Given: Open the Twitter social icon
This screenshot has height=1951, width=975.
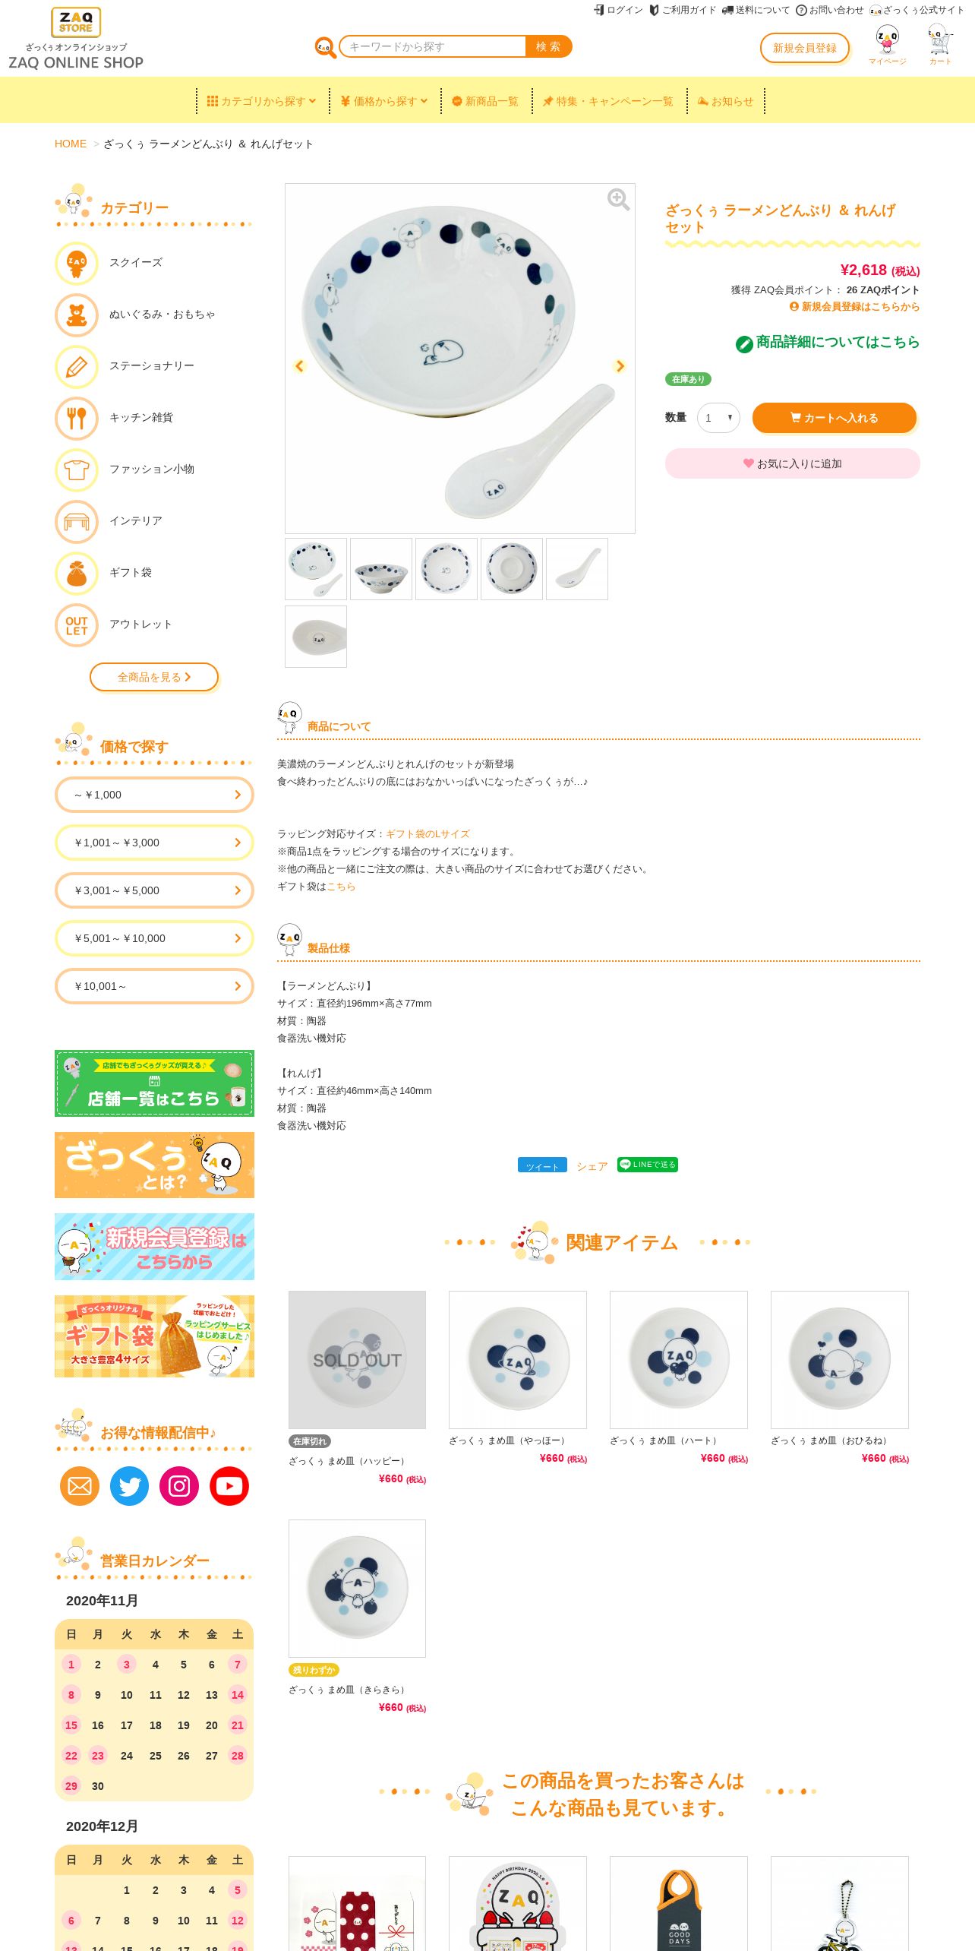Looking at the screenshot, I should pos(129,1485).
